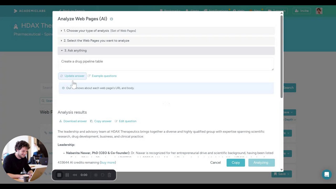Click Copy answer link
Image resolution: width=336 pixels, height=189 pixels.
[101, 121]
